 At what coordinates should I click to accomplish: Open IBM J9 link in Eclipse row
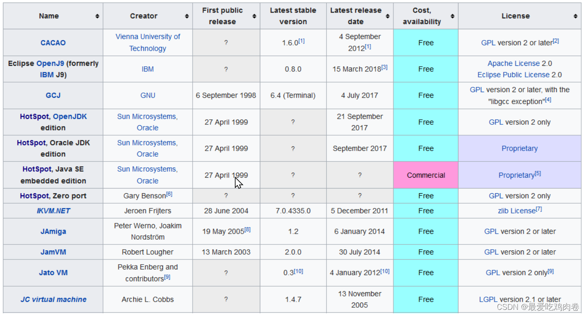tap(47, 75)
